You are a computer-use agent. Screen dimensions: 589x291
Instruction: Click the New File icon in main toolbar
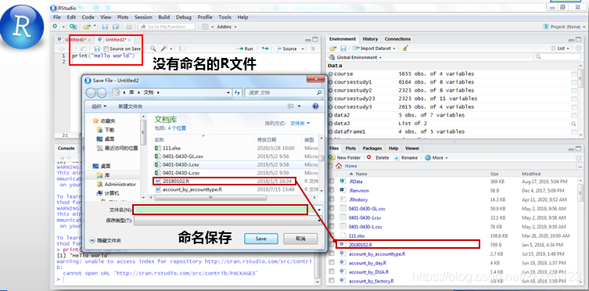[56, 27]
